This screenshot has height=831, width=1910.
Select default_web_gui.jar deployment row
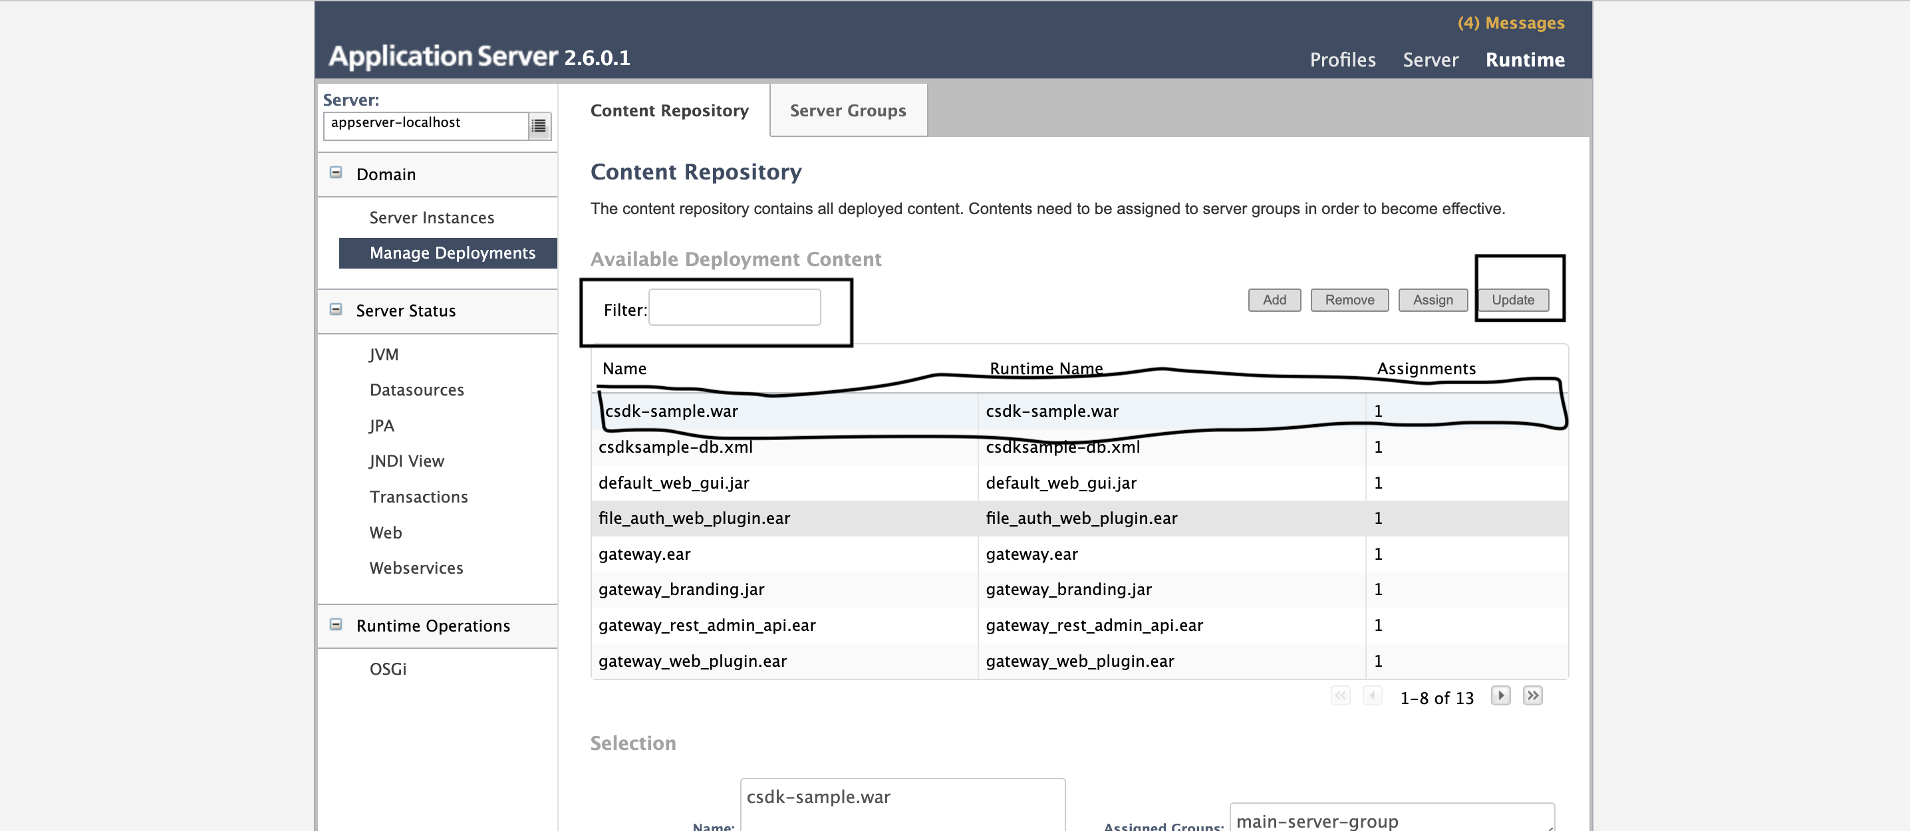[x=1079, y=483]
